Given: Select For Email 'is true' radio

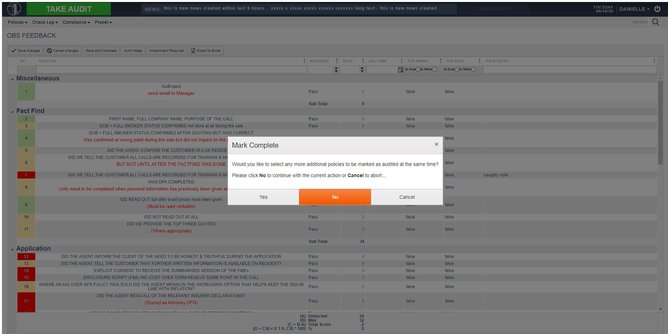Looking at the screenshot, I should [457, 70].
